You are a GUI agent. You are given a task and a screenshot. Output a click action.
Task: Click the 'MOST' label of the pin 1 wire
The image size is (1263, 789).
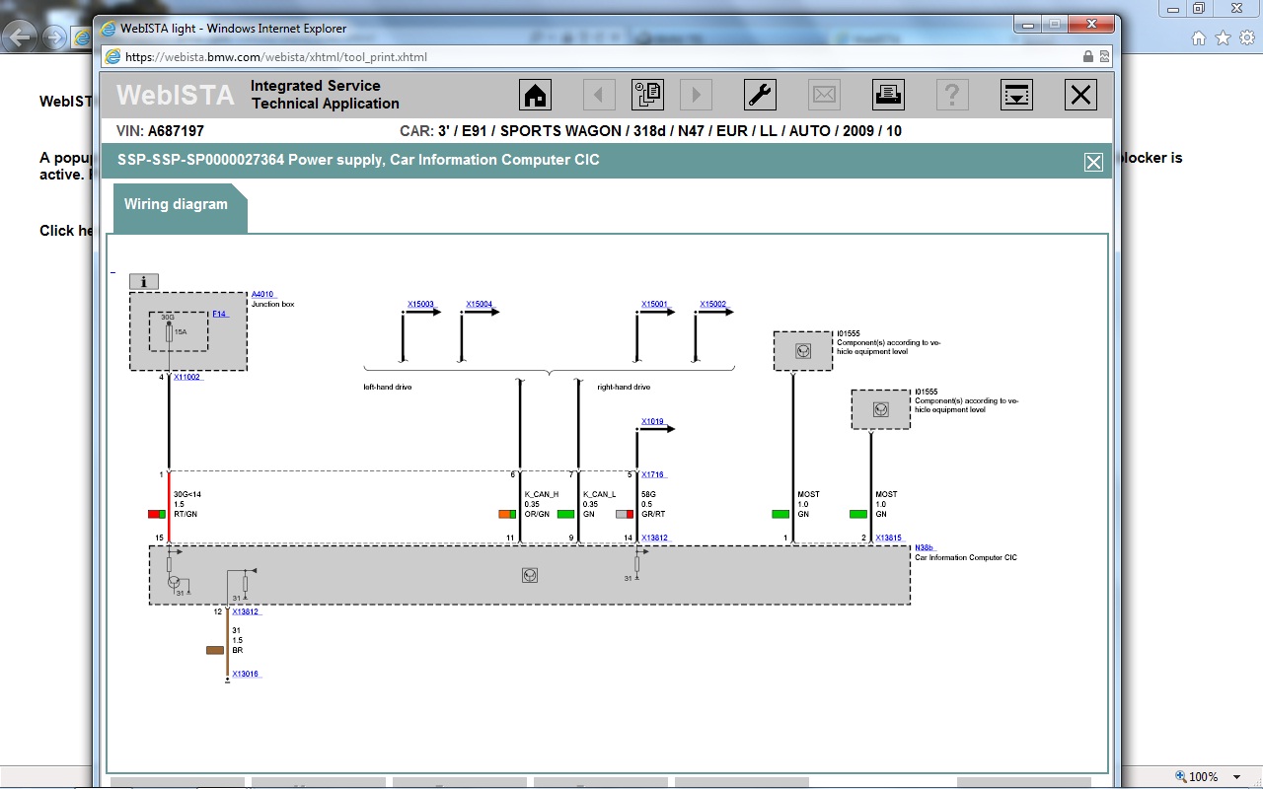pos(808,494)
